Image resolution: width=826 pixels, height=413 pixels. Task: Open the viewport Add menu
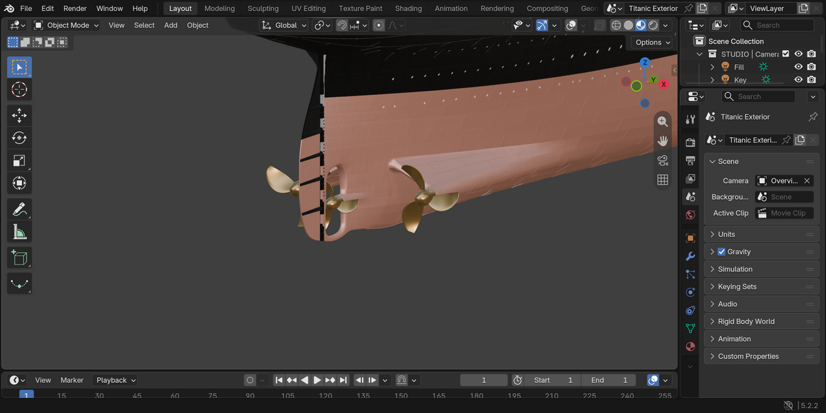click(x=171, y=25)
